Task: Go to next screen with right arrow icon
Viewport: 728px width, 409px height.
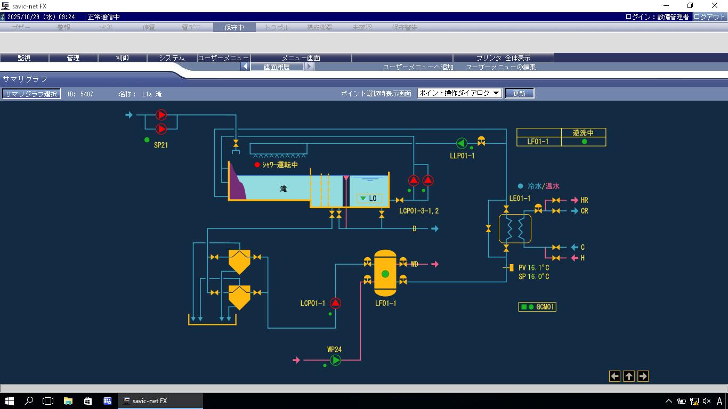Action: point(643,377)
